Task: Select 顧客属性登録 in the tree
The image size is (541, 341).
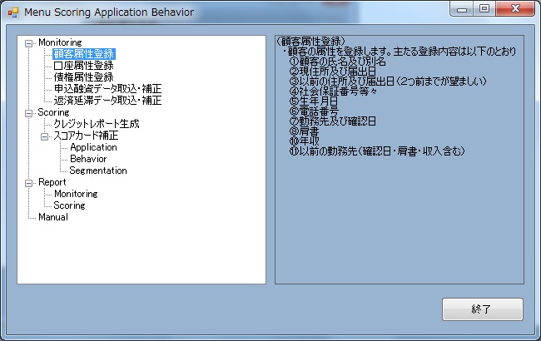Action: 84,54
